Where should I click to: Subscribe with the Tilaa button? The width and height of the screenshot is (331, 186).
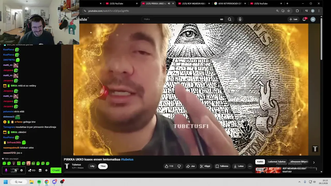coord(103,166)
